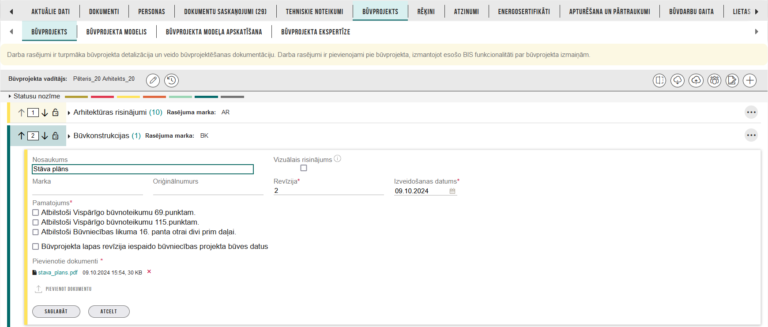The width and height of the screenshot is (768, 327).
Task: Click the Saglabāt button
Action: point(56,312)
